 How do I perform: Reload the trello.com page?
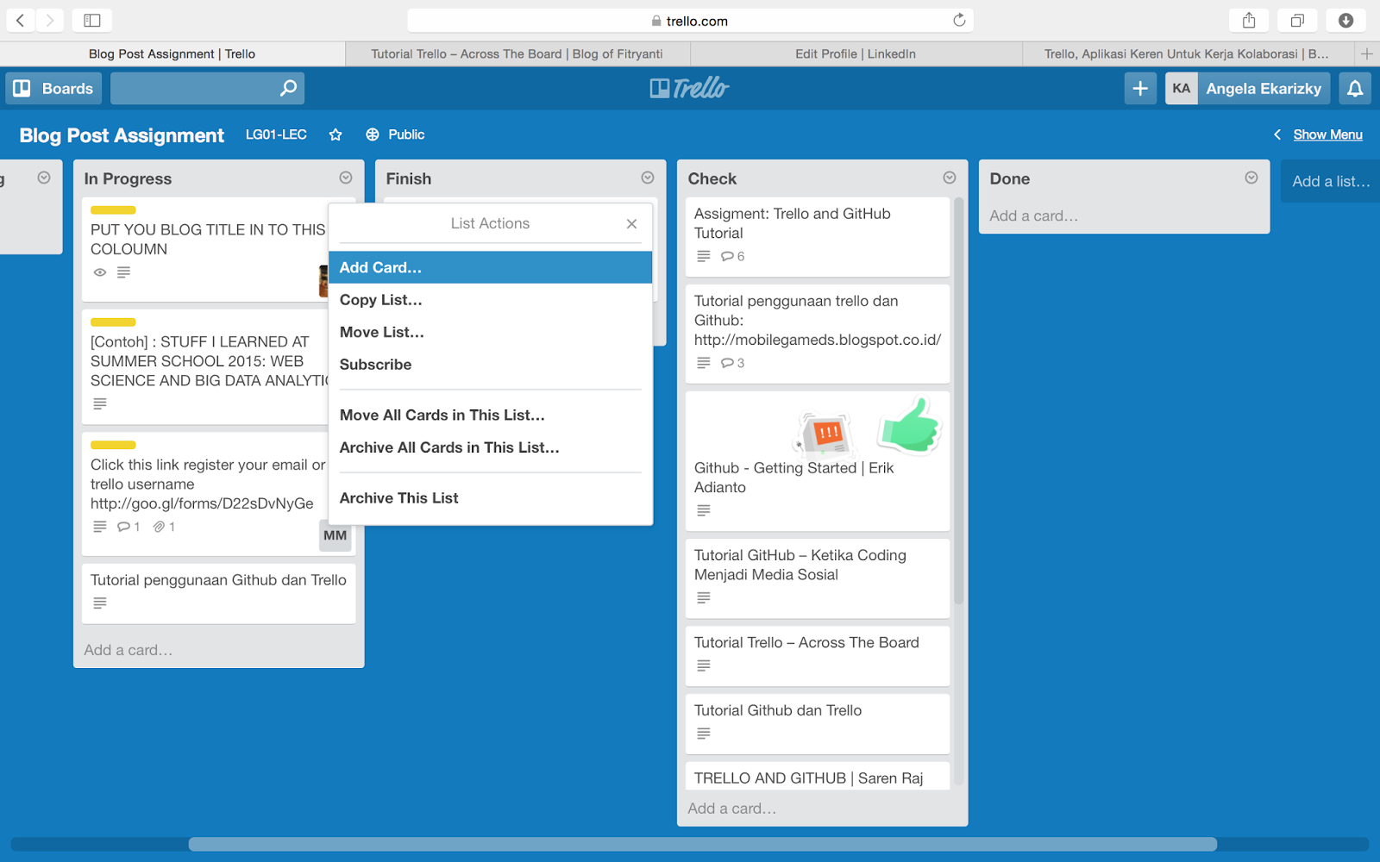click(959, 21)
